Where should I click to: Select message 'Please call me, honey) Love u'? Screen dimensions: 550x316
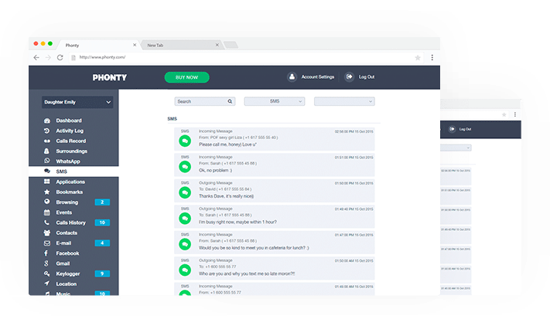[x=228, y=144]
